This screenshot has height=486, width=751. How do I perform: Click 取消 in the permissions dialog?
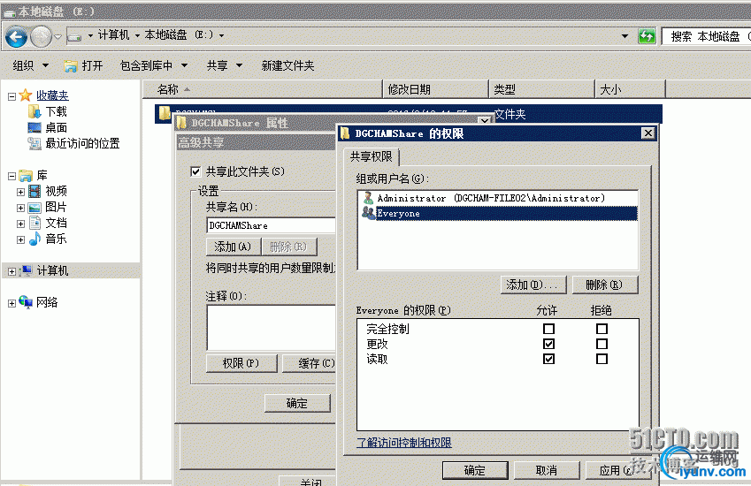coord(547,470)
